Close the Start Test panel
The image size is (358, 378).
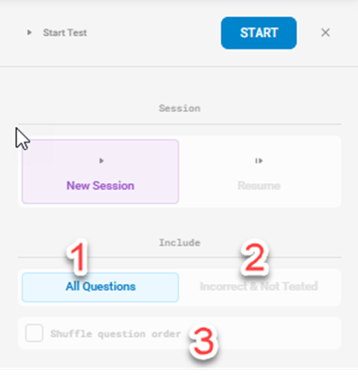(325, 32)
